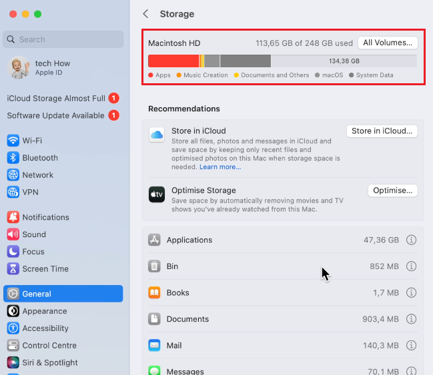Open info for Documents storage

coord(411,319)
